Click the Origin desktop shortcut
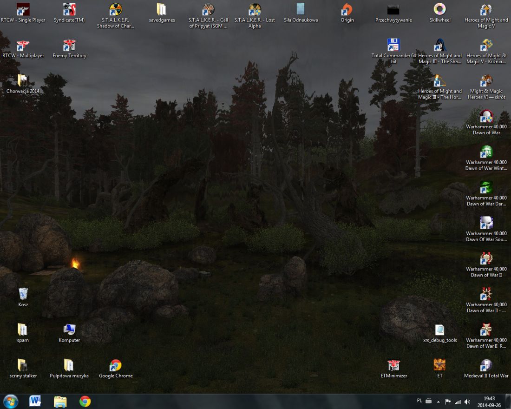The height and width of the screenshot is (409, 511). click(x=347, y=10)
